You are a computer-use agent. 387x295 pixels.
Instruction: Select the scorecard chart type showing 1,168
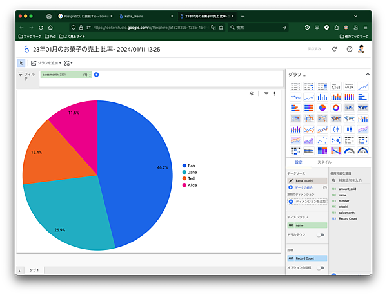click(337, 86)
